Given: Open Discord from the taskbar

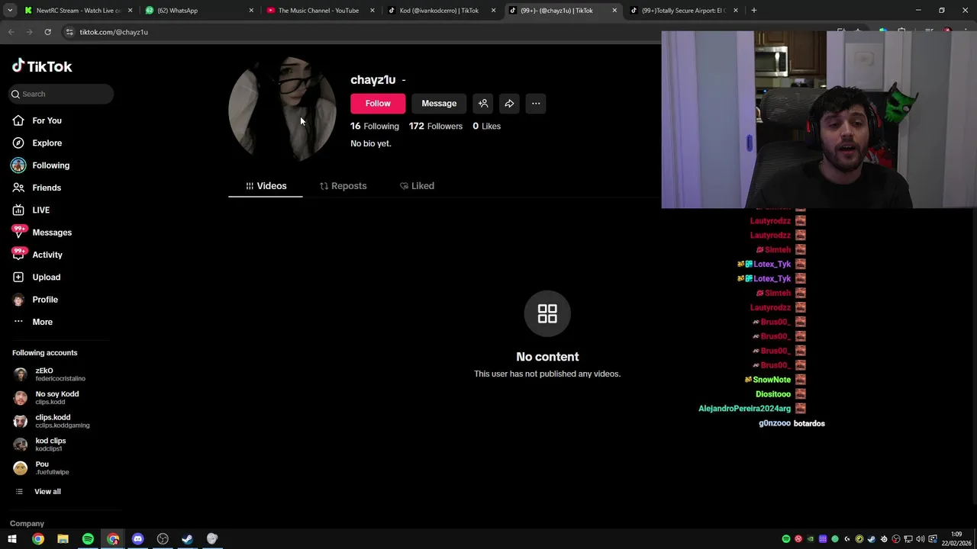Looking at the screenshot, I should click(x=137, y=539).
